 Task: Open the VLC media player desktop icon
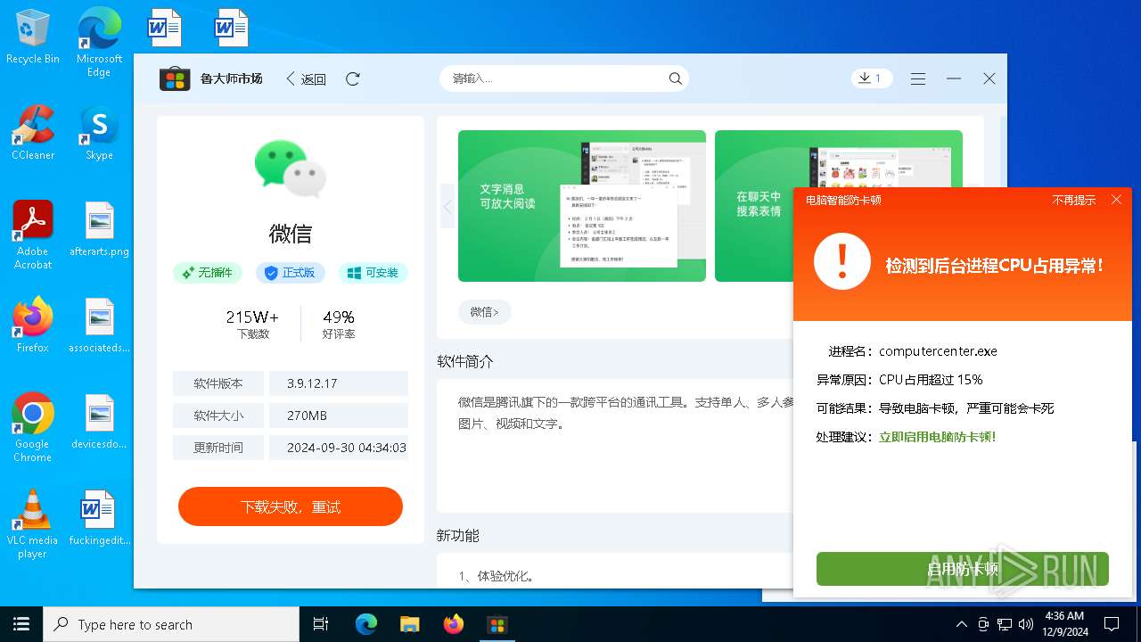33,523
